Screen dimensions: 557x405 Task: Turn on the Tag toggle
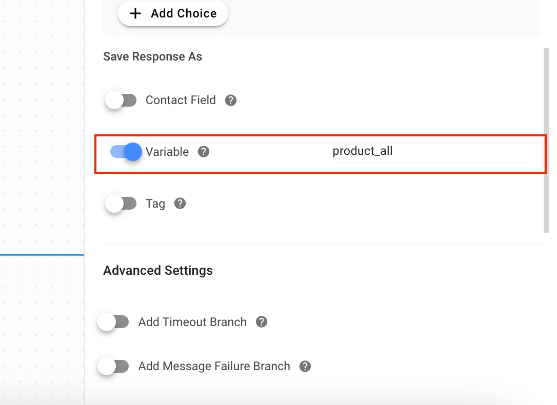pos(121,204)
